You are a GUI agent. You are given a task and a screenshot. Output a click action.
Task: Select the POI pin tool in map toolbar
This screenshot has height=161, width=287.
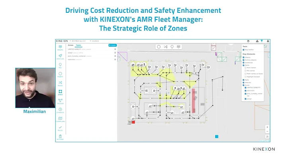click(x=172, y=47)
